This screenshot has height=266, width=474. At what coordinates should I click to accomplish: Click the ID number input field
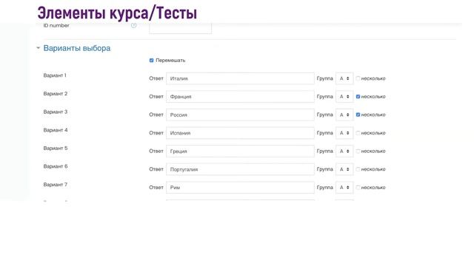click(180, 28)
